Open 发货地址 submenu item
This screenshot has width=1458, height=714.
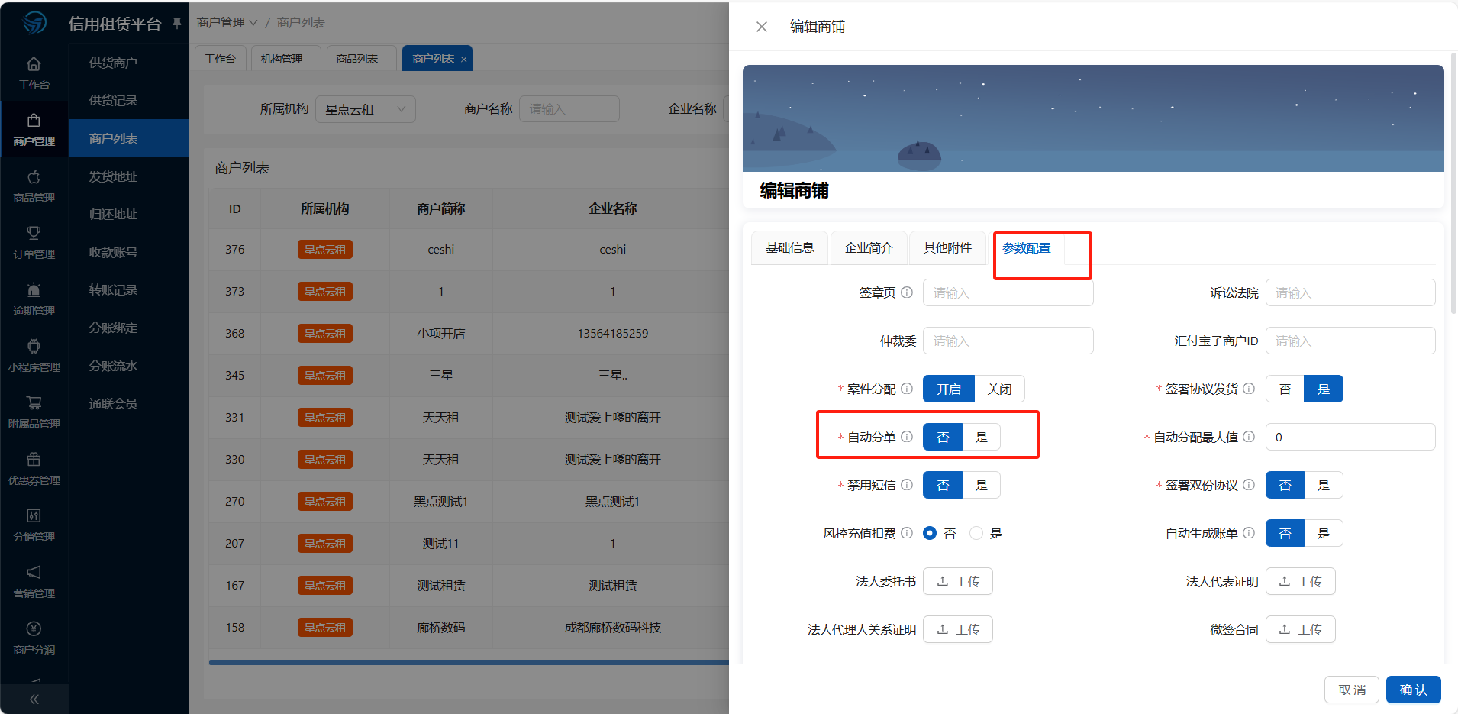[x=113, y=176]
